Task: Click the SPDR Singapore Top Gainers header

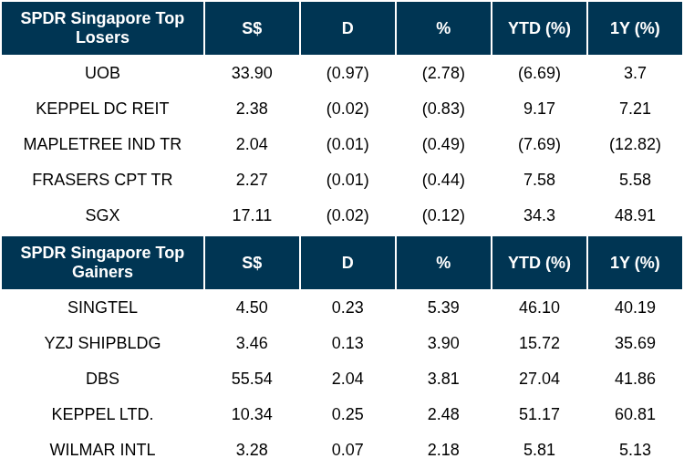Action: coord(102,262)
